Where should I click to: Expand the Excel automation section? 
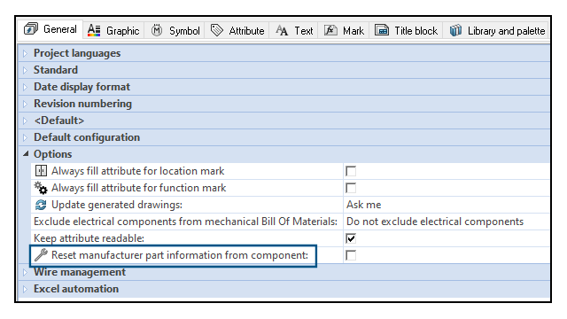(25, 289)
